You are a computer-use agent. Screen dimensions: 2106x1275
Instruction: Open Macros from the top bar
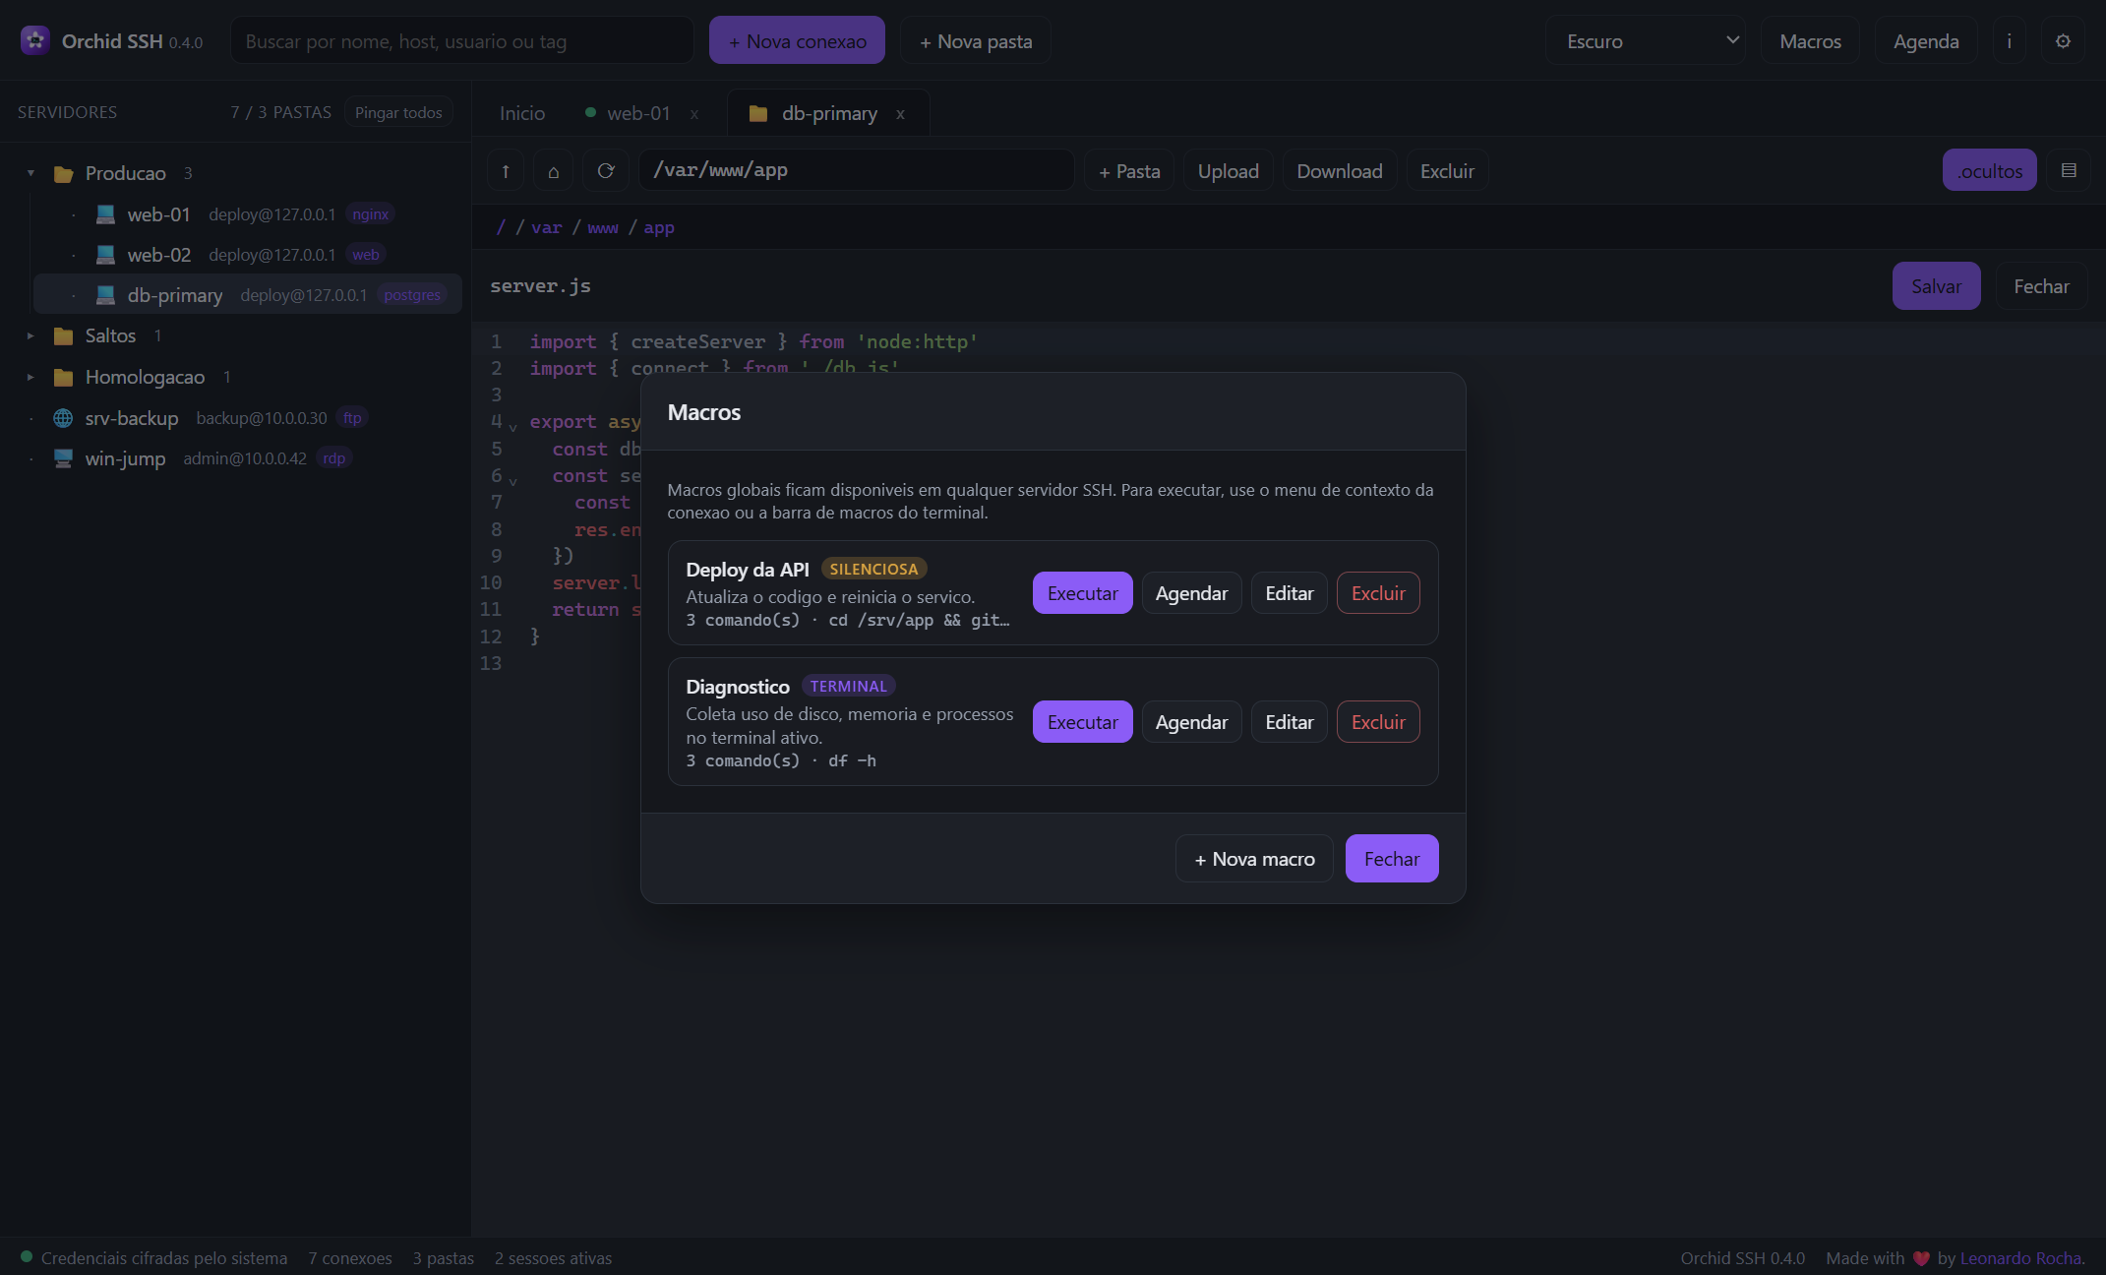tap(1810, 41)
